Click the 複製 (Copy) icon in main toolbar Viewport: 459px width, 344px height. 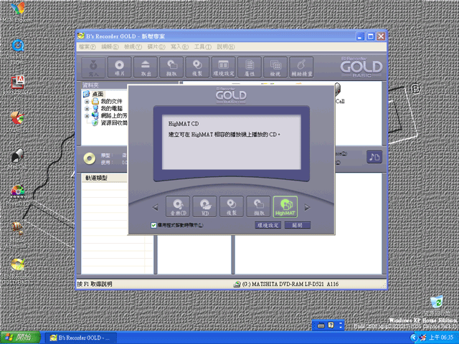click(x=197, y=67)
